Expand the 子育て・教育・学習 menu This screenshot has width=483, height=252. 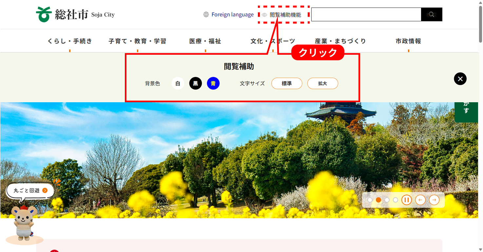137,41
